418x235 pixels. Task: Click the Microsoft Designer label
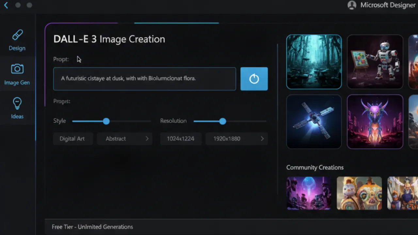tap(388, 5)
